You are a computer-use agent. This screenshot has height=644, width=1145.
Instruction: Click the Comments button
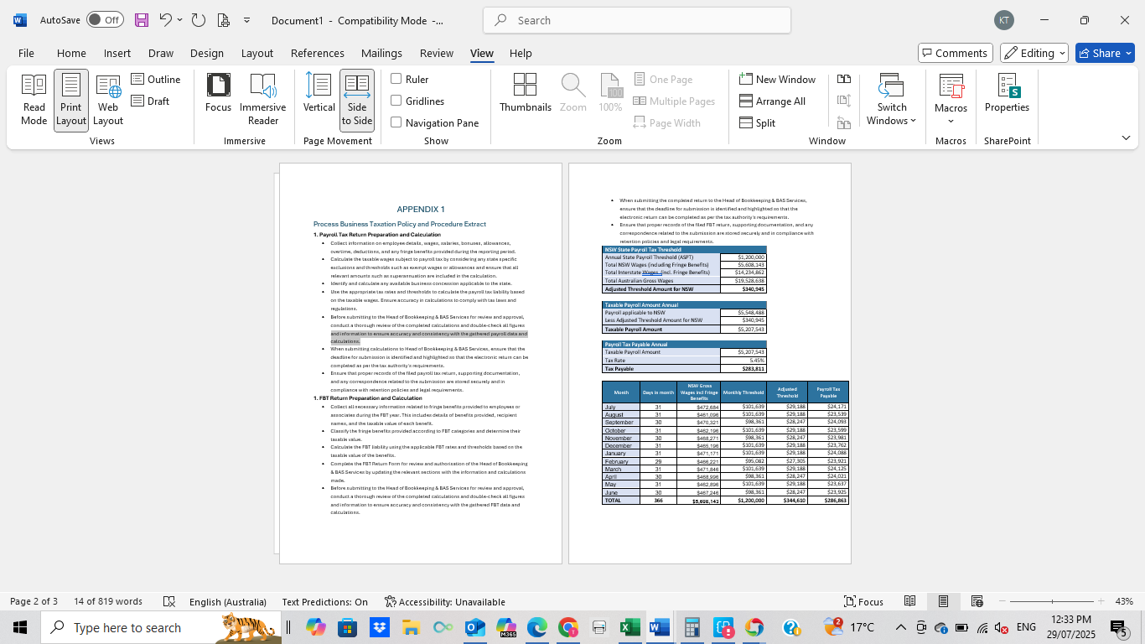point(955,52)
